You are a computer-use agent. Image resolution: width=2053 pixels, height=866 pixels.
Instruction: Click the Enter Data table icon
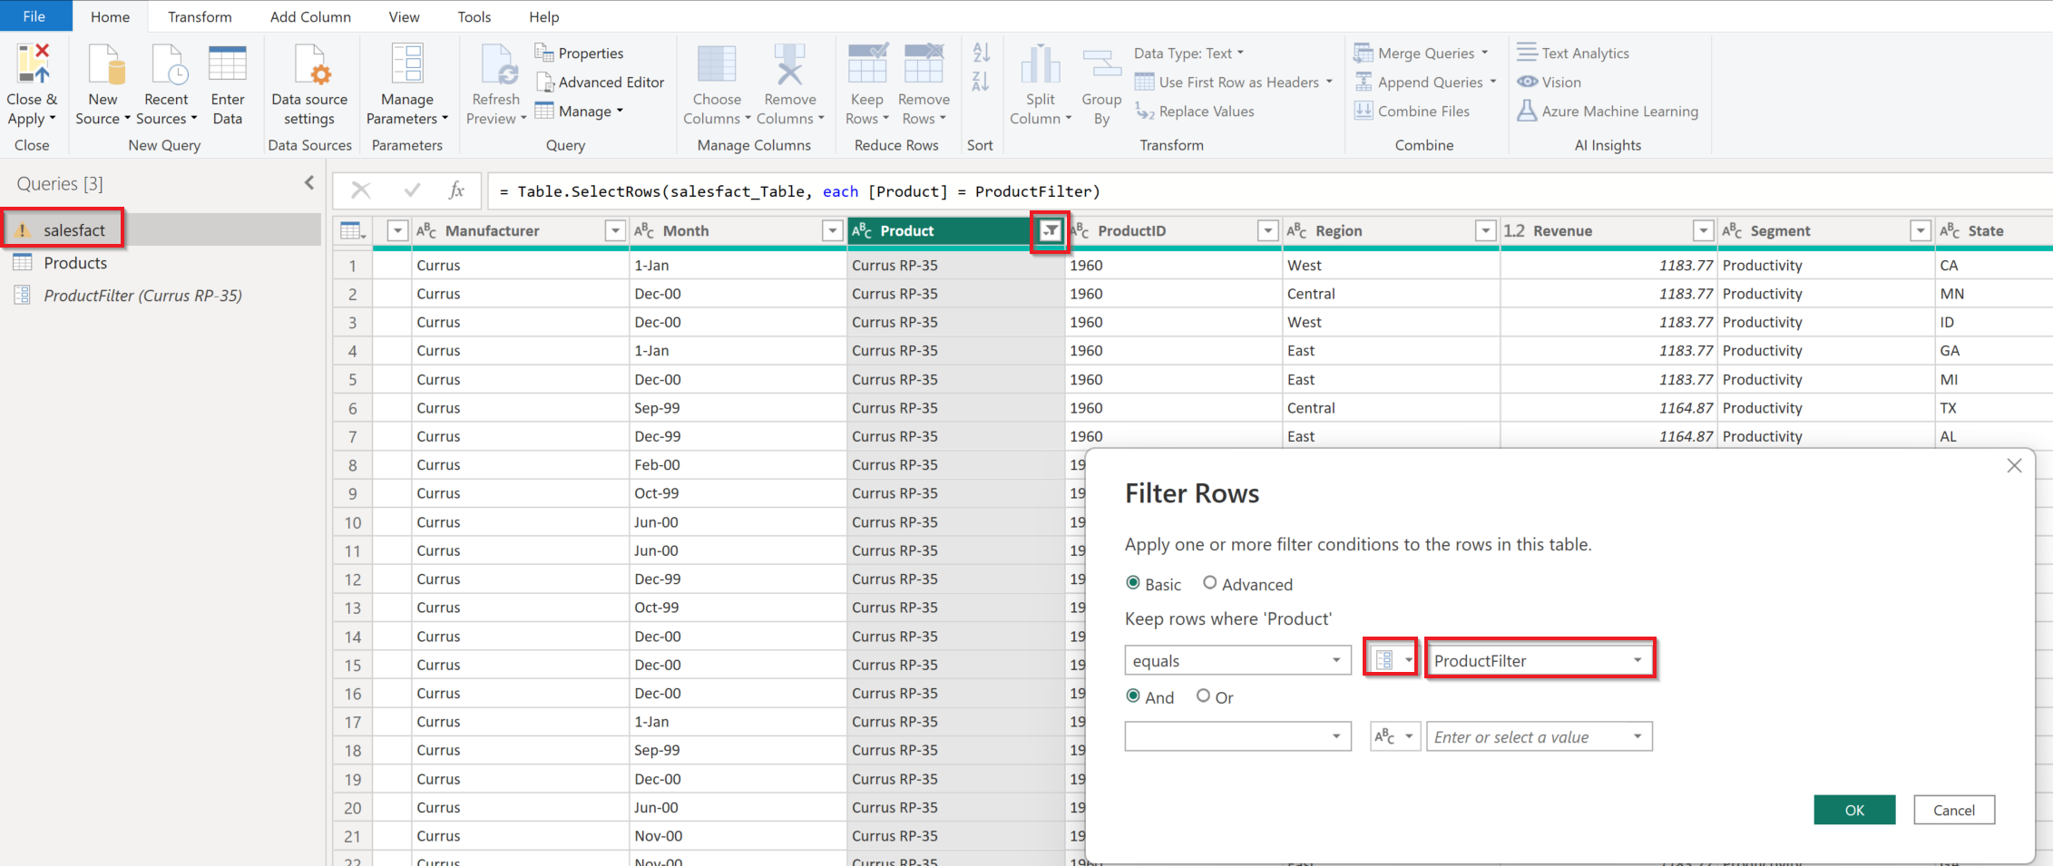pos(227,65)
